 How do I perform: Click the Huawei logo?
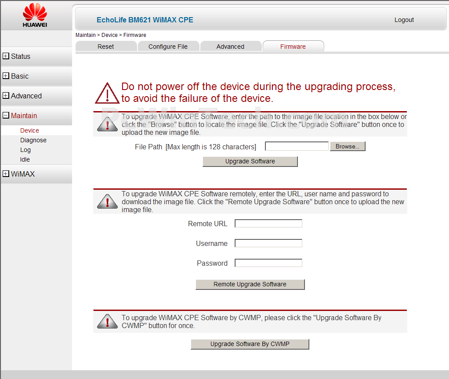pos(35,15)
